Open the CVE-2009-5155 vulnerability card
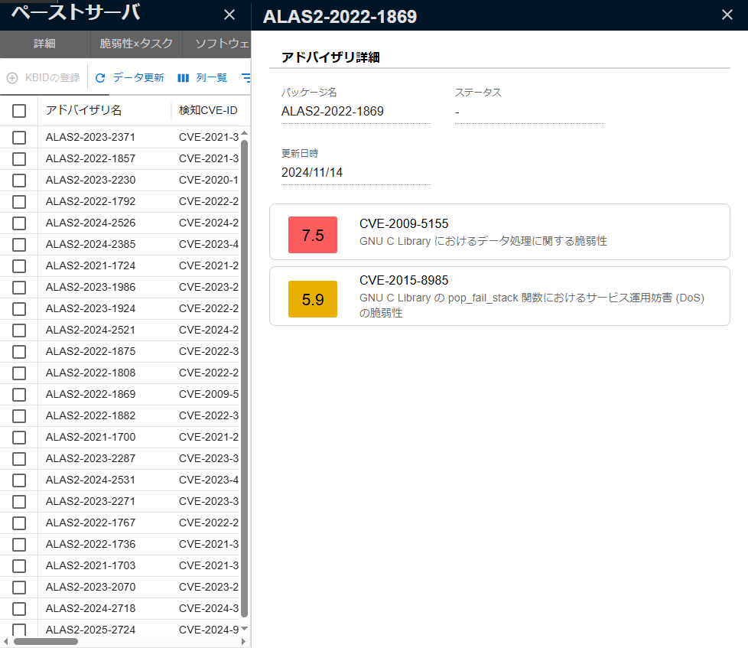Image resolution: width=748 pixels, height=648 pixels. tap(499, 232)
